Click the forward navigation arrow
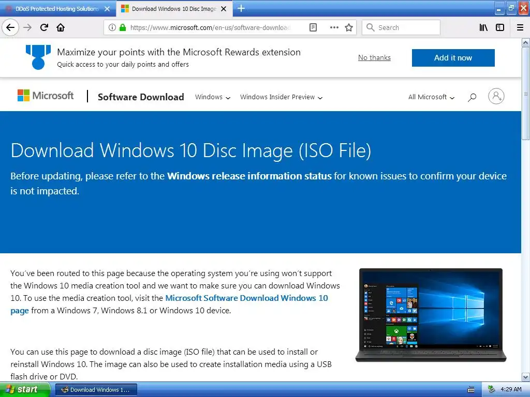 point(27,27)
